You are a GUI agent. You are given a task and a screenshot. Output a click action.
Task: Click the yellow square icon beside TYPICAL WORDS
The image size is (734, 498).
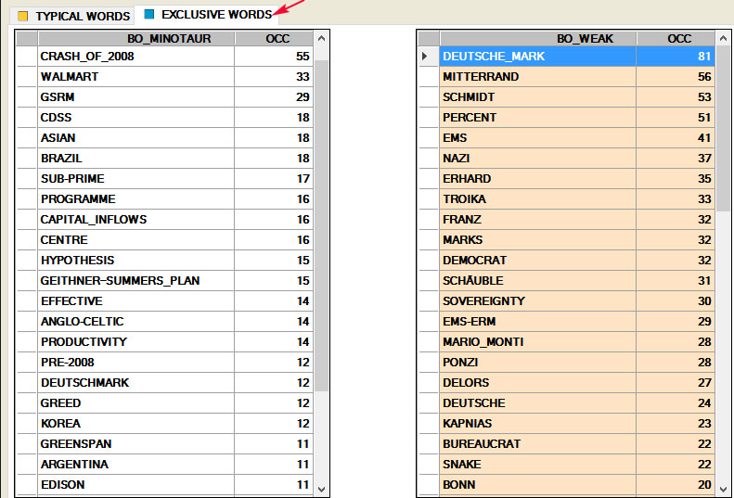22,16
